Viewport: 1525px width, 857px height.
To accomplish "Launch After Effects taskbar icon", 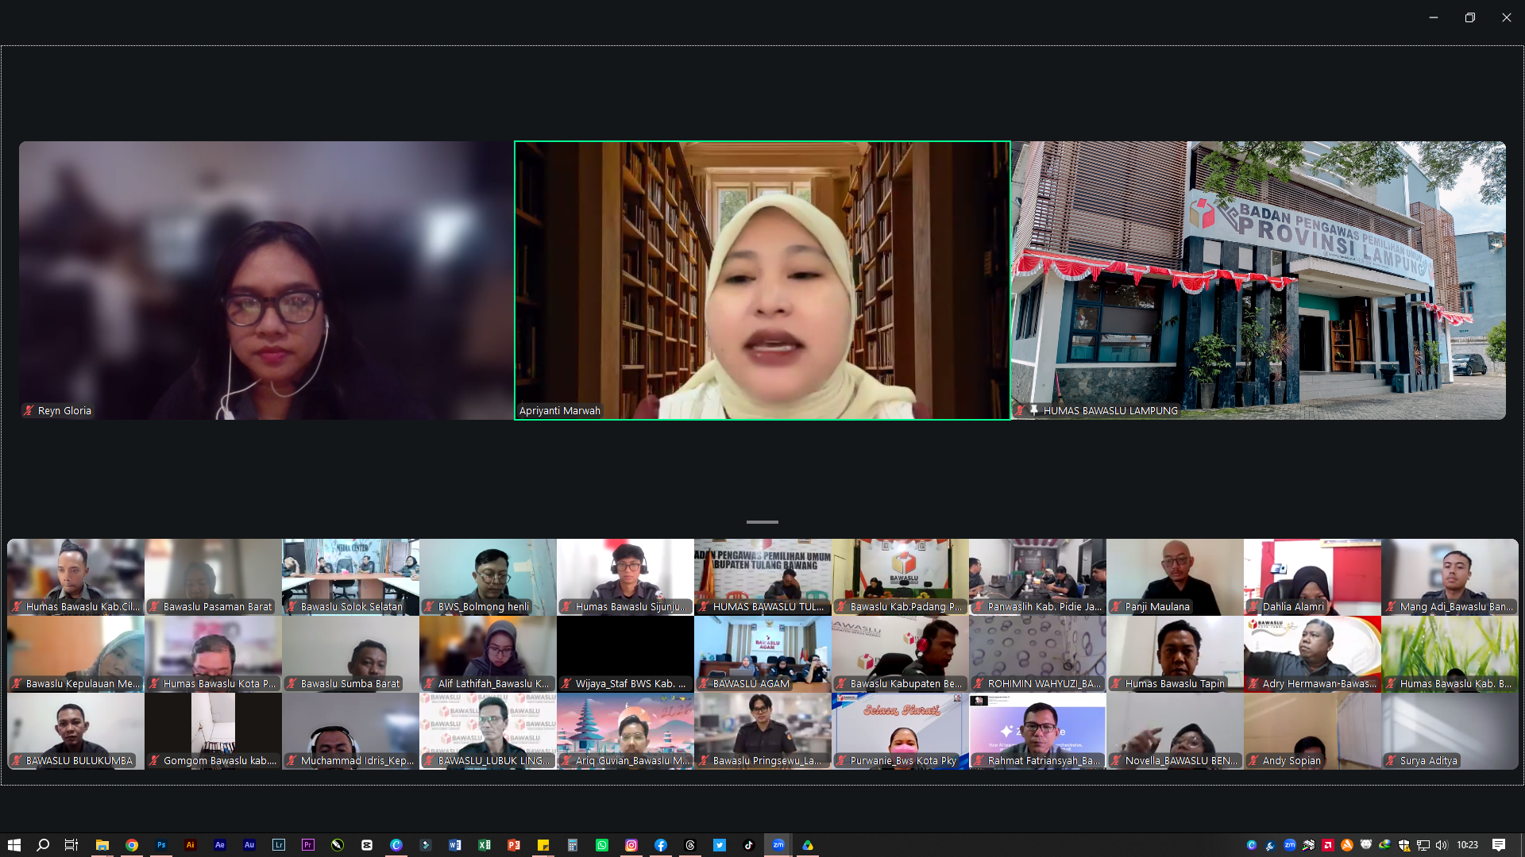I will 220,845.
